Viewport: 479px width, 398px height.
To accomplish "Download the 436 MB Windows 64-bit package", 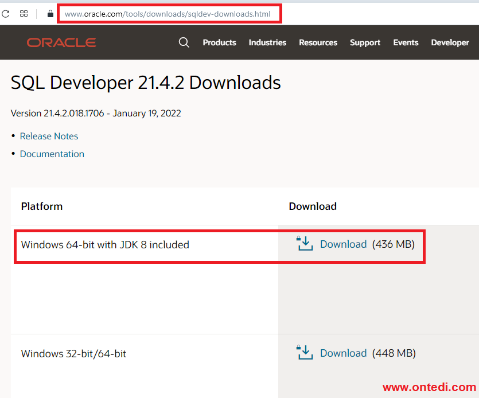I will (344, 244).
